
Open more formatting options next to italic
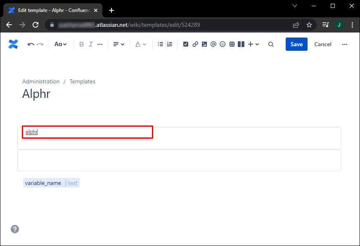point(100,44)
